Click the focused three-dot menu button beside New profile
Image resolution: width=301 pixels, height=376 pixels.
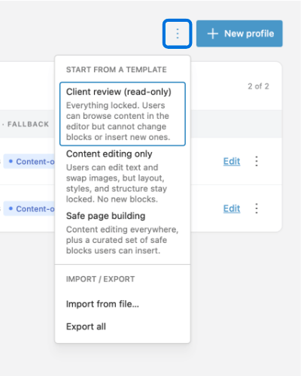click(x=178, y=34)
